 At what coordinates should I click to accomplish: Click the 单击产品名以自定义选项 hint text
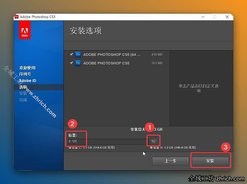pos(199,88)
